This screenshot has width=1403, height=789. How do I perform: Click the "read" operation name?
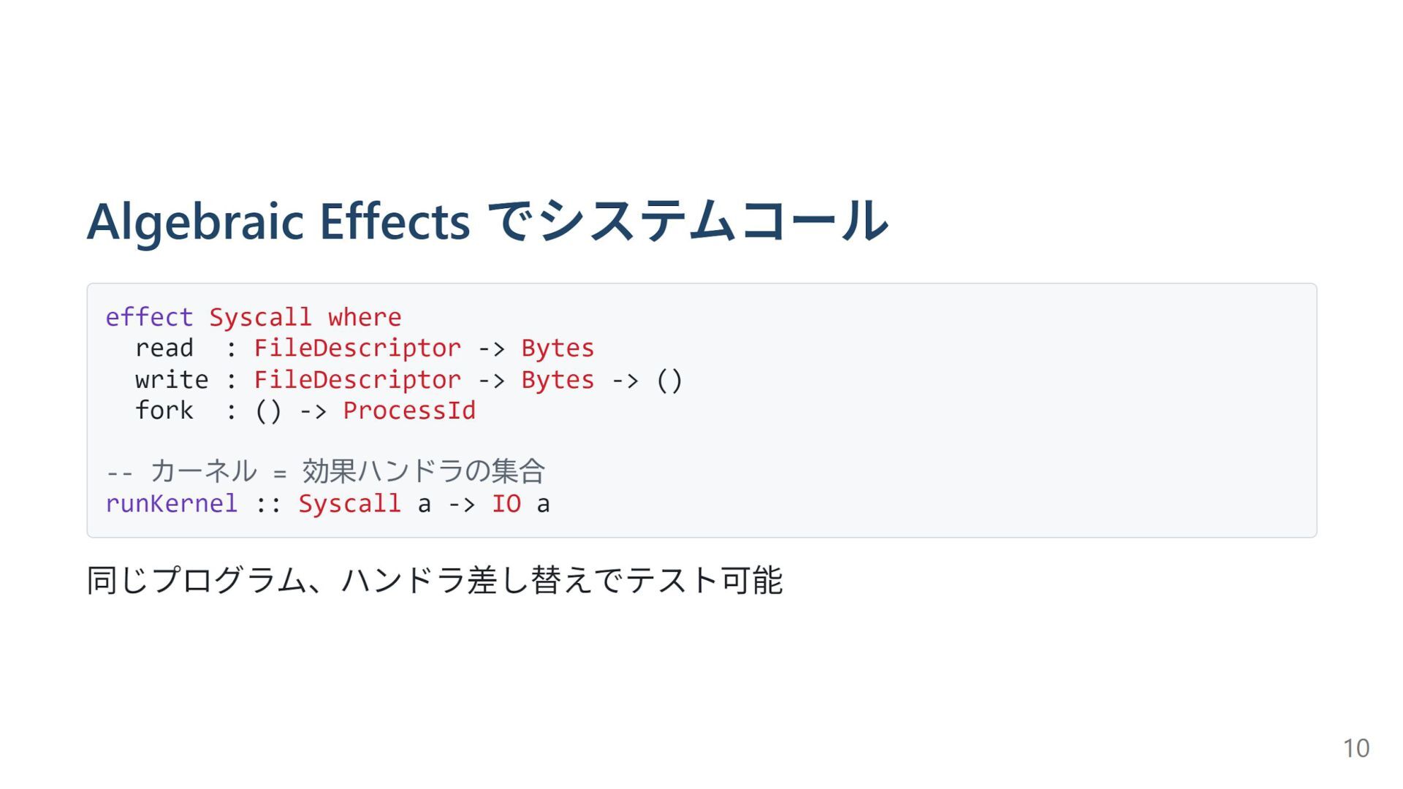[x=164, y=348]
